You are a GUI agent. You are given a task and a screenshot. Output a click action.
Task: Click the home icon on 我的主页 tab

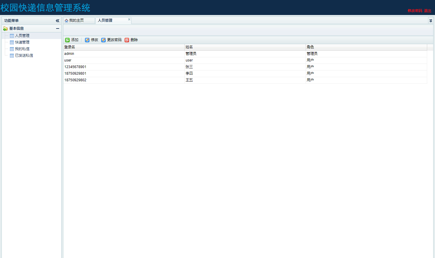pyautogui.click(x=66, y=21)
